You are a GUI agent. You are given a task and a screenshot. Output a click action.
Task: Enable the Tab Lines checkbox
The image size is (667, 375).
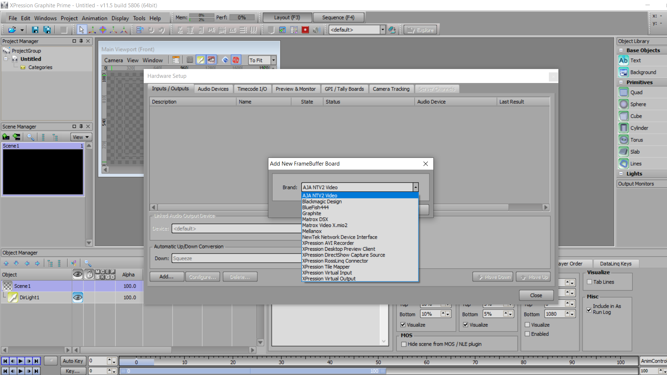pos(589,282)
